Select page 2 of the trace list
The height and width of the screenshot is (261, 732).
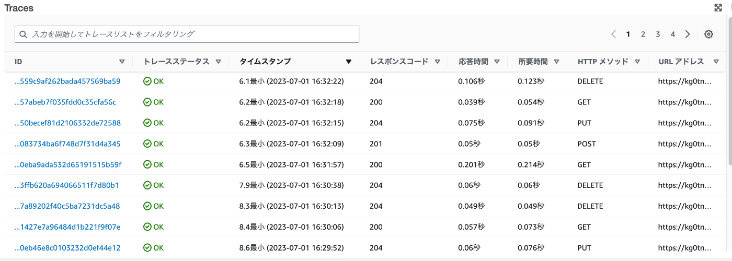pos(643,34)
